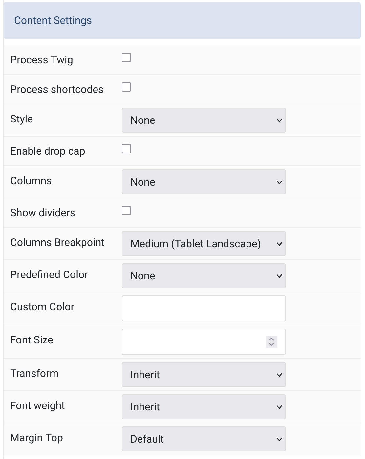Open the Columns Breakpoint dropdown

[x=204, y=244]
